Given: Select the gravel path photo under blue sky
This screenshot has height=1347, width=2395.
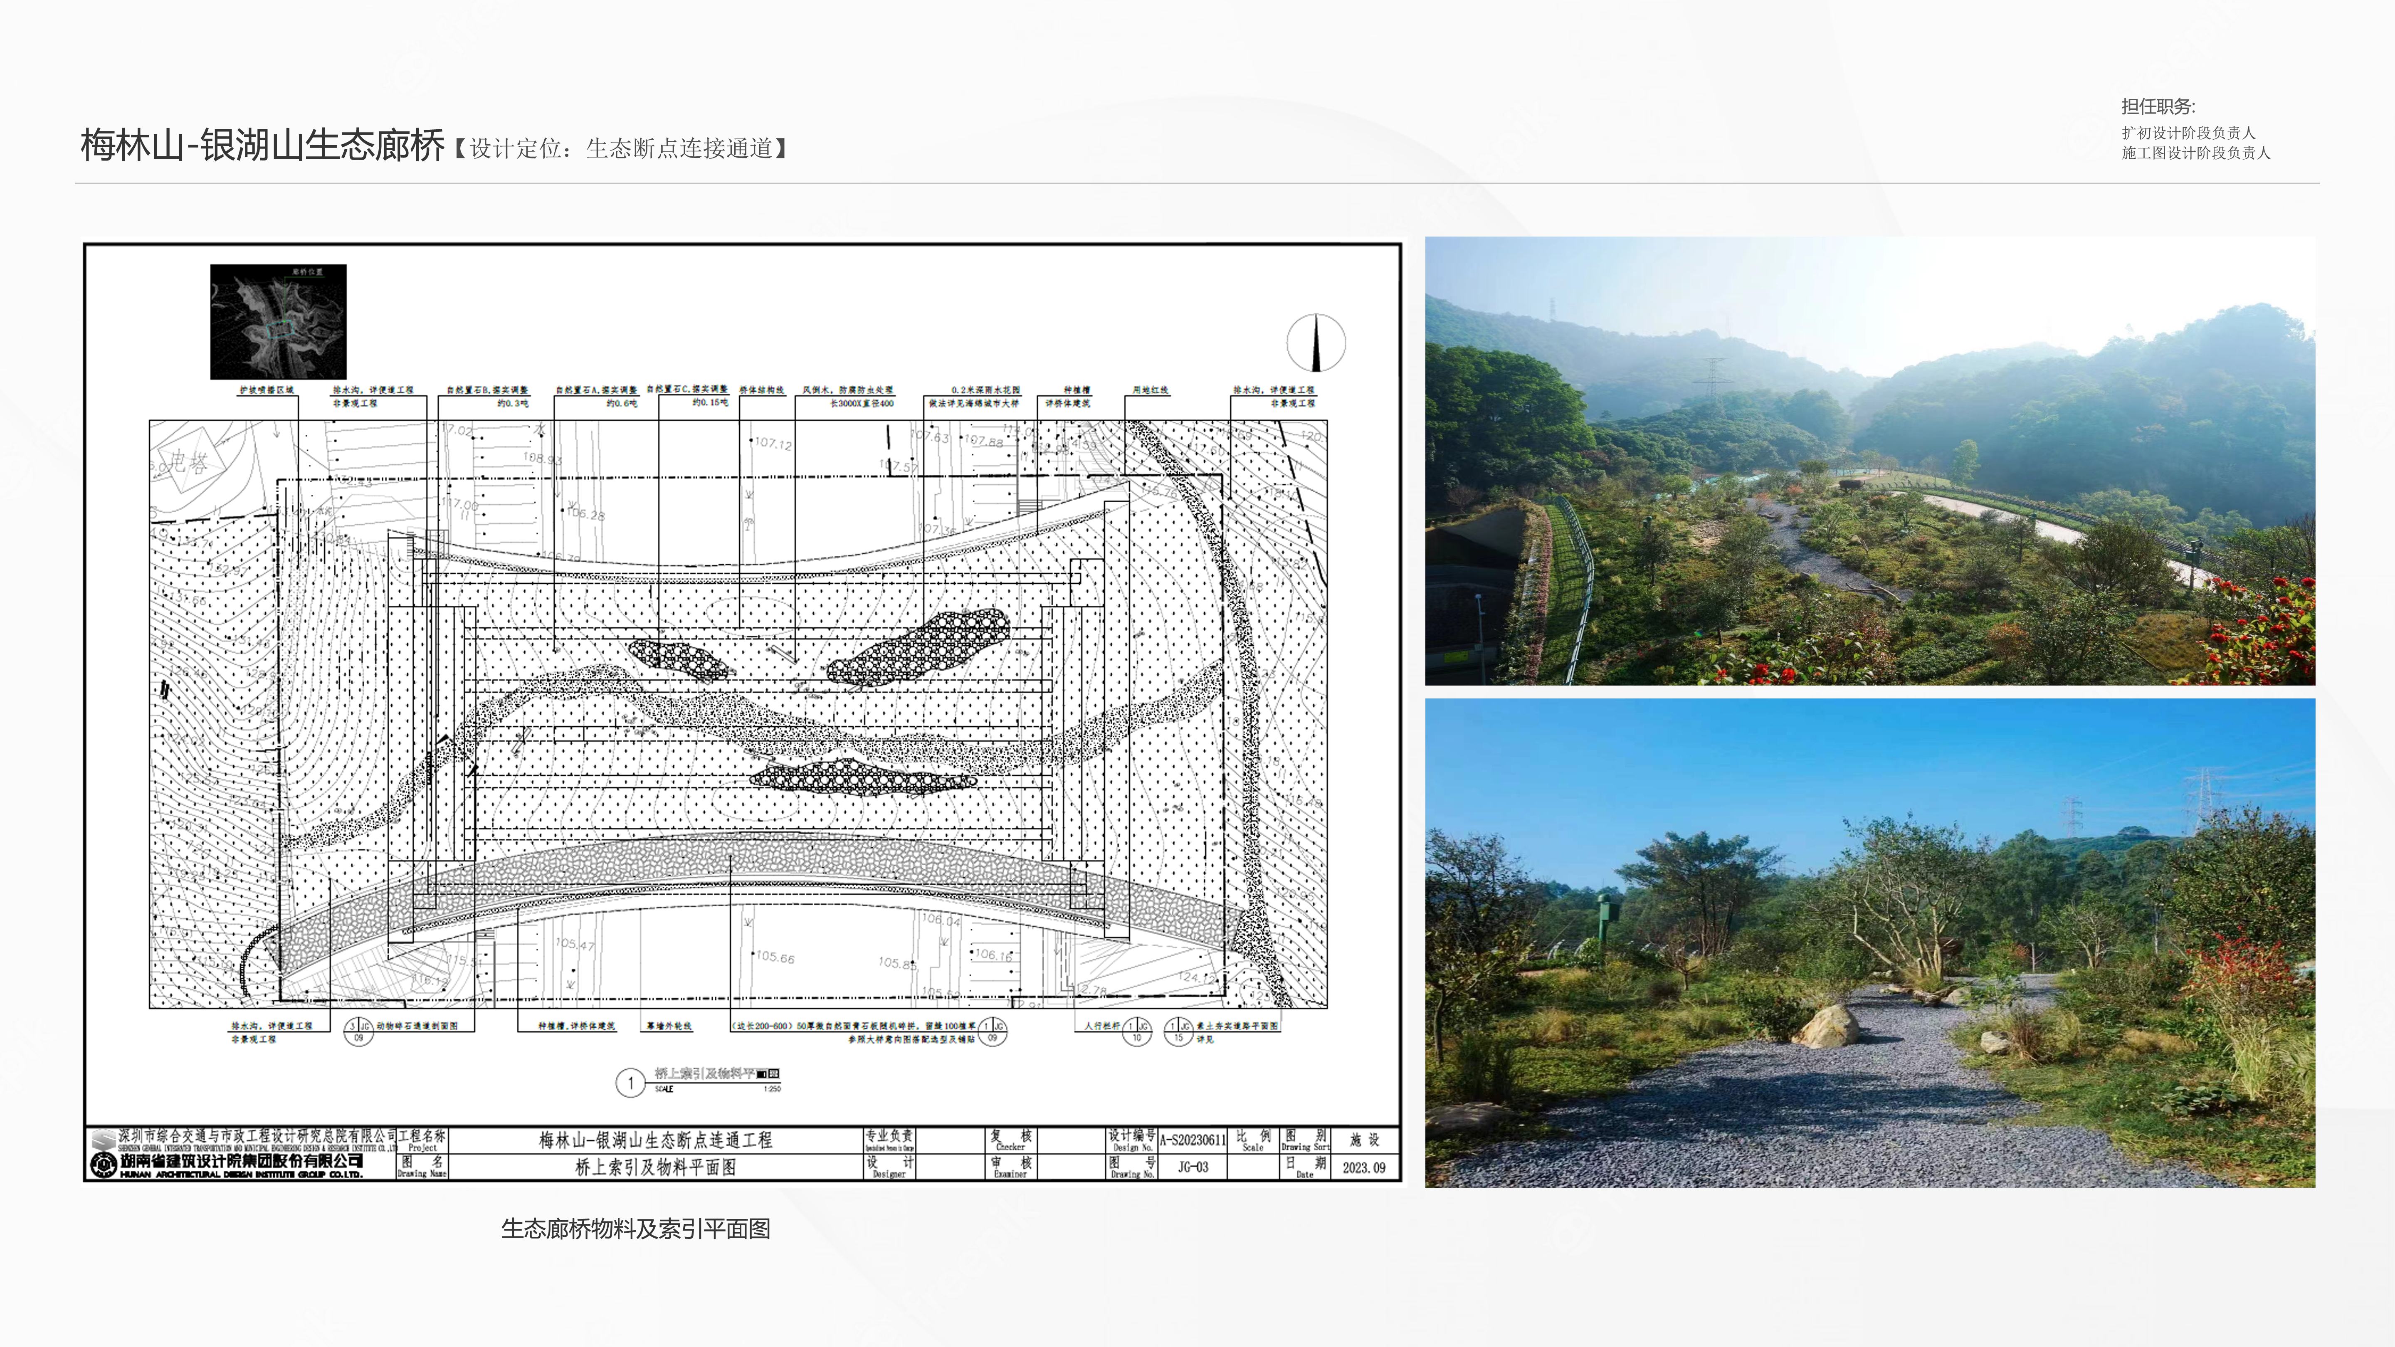Looking at the screenshot, I should [1870, 942].
